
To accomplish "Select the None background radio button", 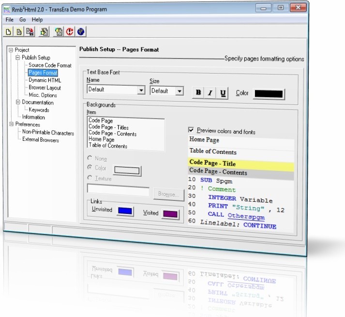I will [90, 158].
